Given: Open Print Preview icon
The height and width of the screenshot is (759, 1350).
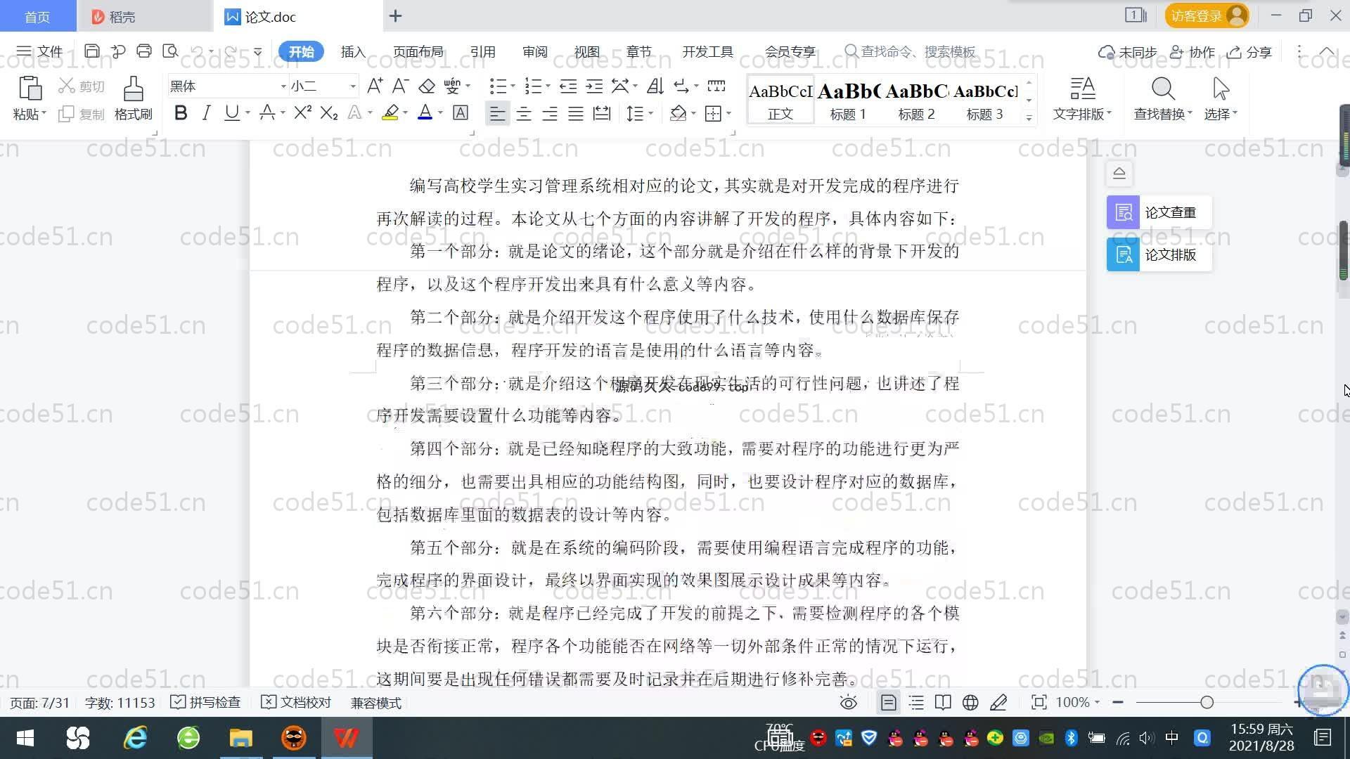Looking at the screenshot, I should [x=170, y=51].
